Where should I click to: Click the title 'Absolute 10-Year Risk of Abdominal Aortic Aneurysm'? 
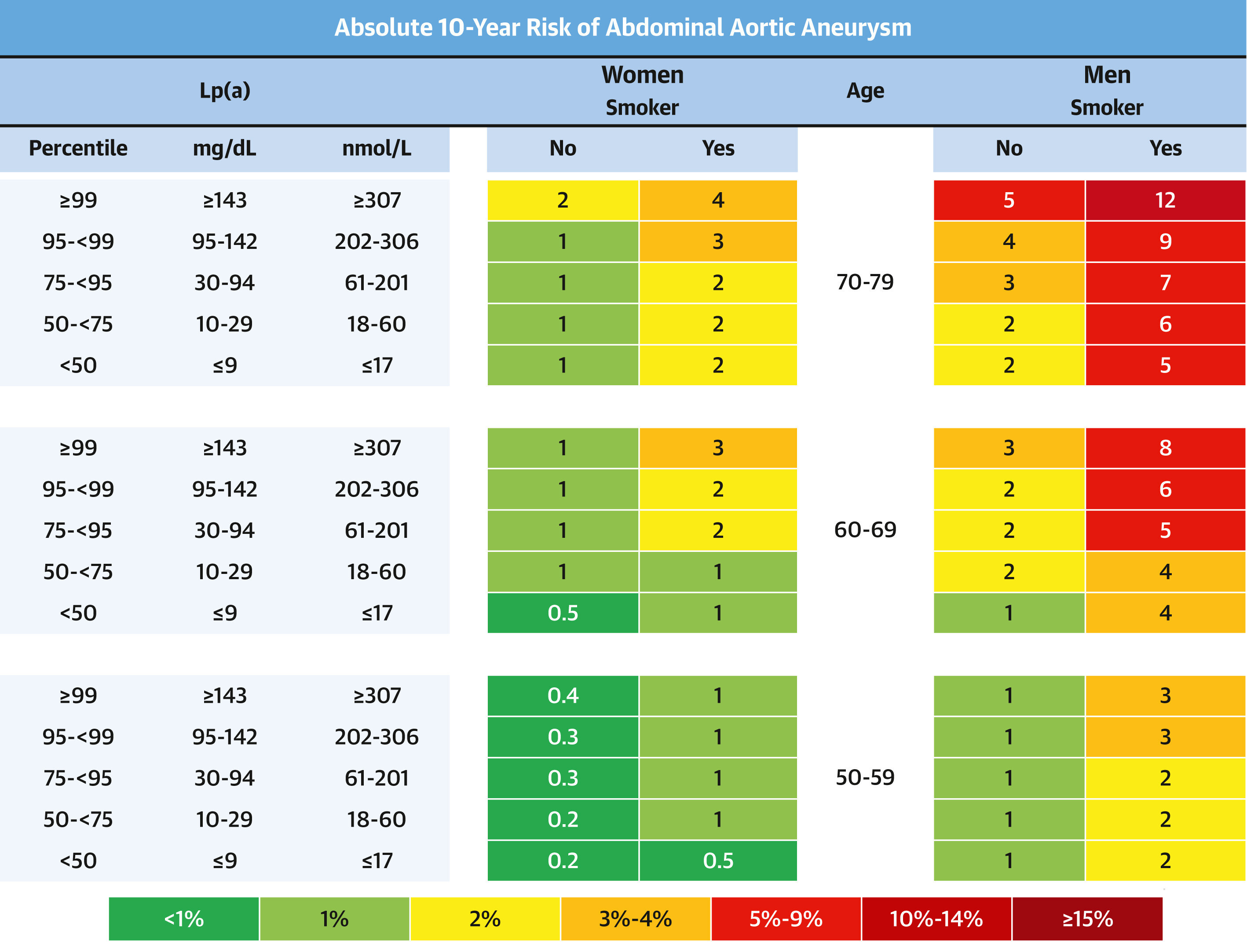[x=623, y=28]
